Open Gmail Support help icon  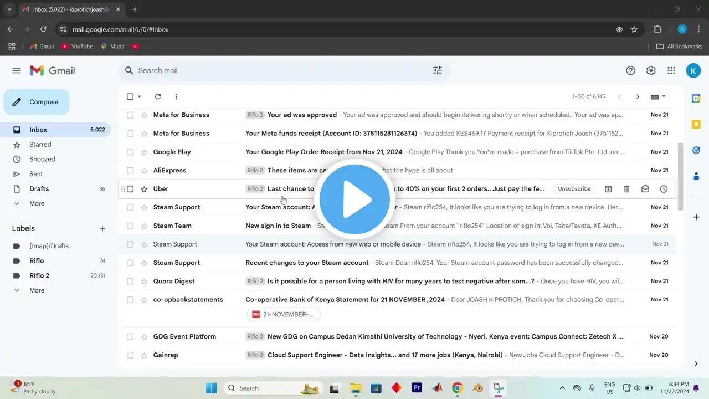pyautogui.click(x=630, y=70)
